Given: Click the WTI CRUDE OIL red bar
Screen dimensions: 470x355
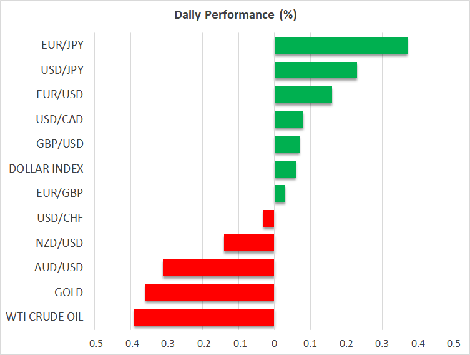Looking at the screenshot, I should [204, 317].
